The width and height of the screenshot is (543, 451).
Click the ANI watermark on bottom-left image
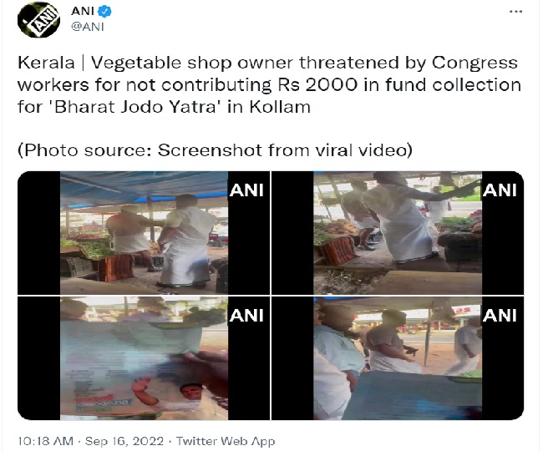pyautogui.click(x=246, y=316)
